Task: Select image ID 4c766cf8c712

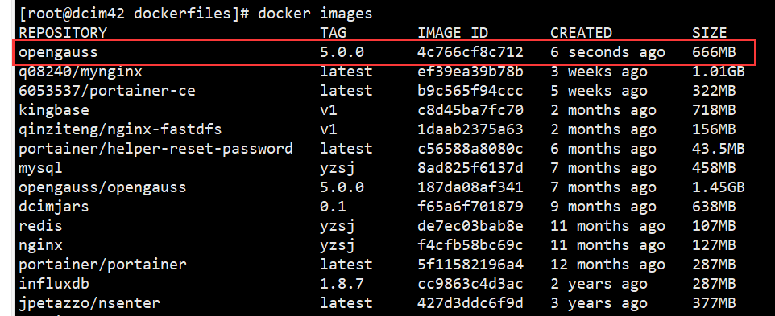Action: coord(470,51)
